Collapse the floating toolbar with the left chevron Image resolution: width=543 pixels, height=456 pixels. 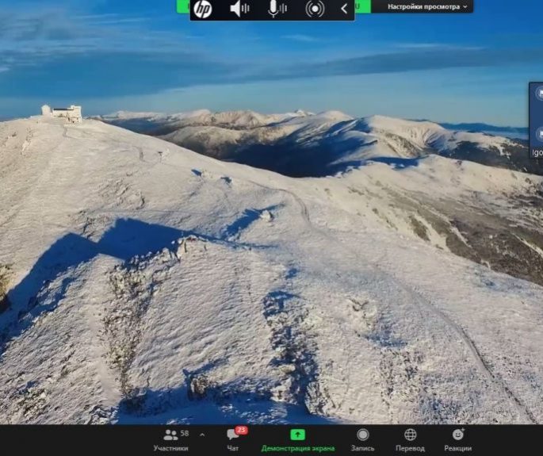[x=344, y=9]
